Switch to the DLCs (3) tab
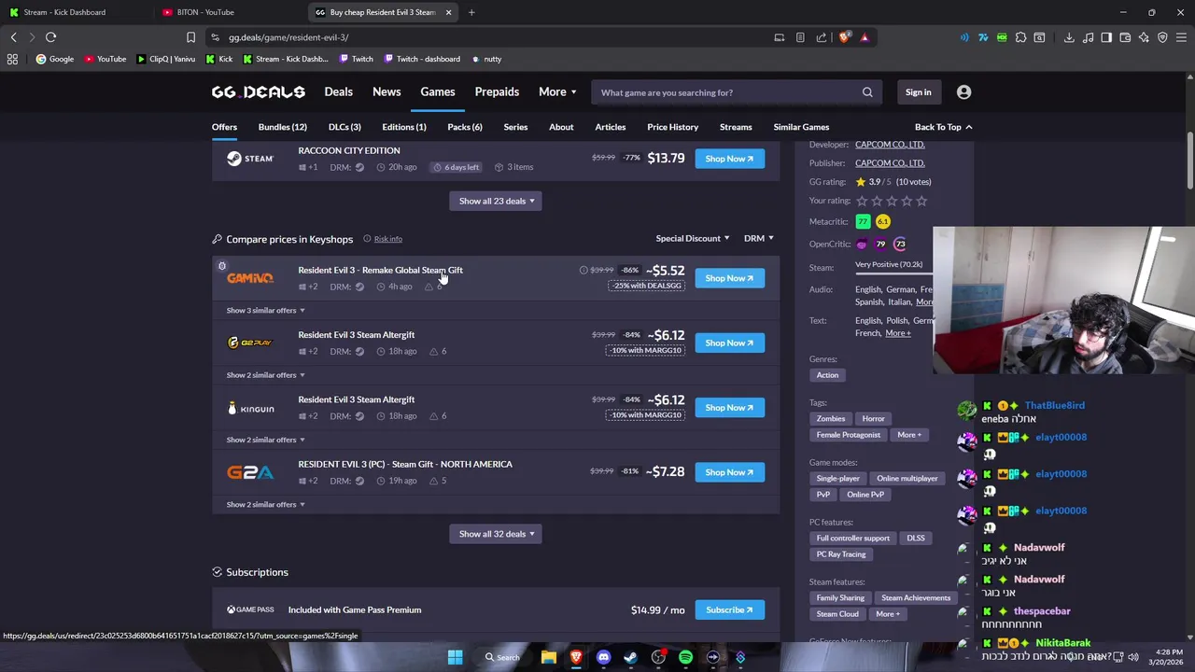The image size is (1195, 672). pos(344,127)
